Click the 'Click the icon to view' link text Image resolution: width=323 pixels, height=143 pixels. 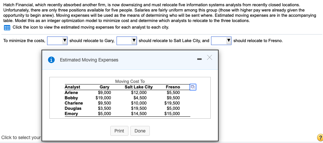(91, 27)
